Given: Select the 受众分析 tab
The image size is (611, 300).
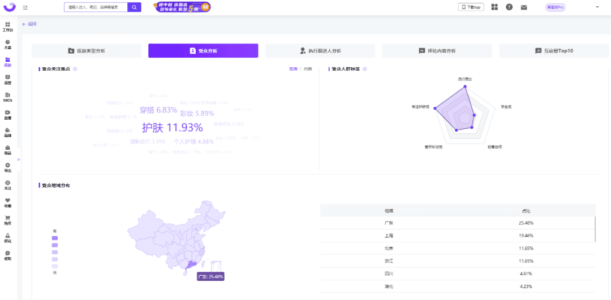Looking at the screenshot, I should [x=203, y=51].
